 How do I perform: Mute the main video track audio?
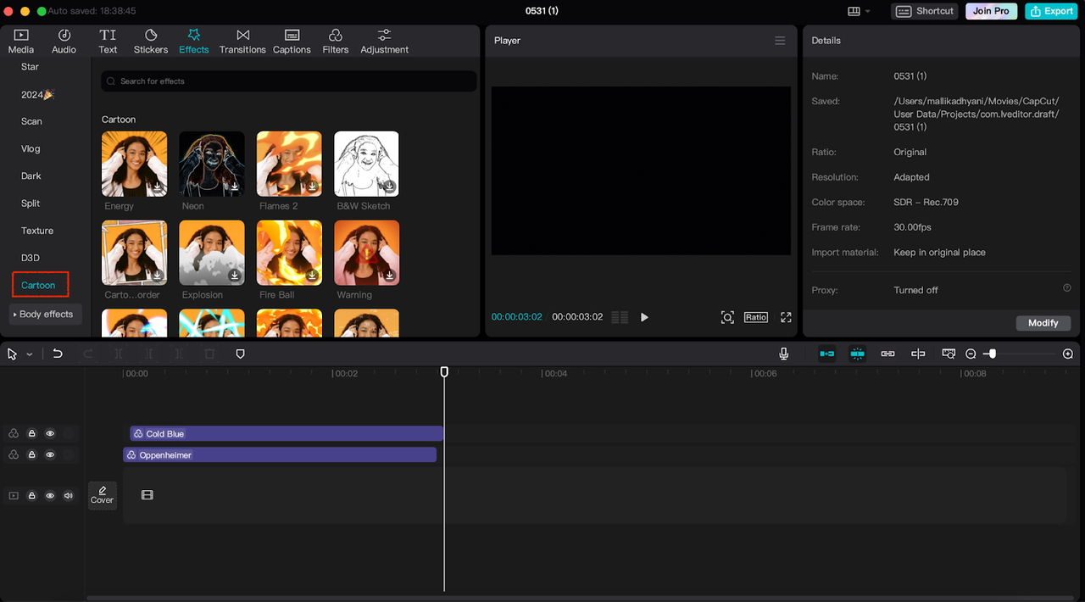coord(69,495)
